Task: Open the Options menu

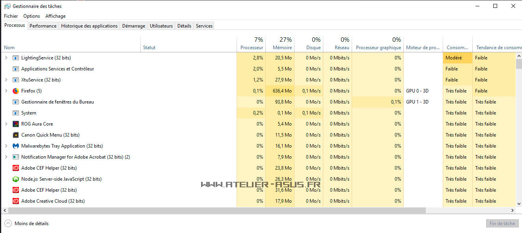Action: pyautogui.click(x=32, y=16)
